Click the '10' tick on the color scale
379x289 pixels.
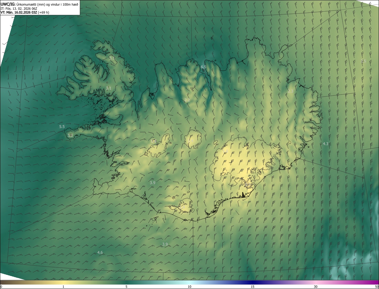click(x=189, y=287)
